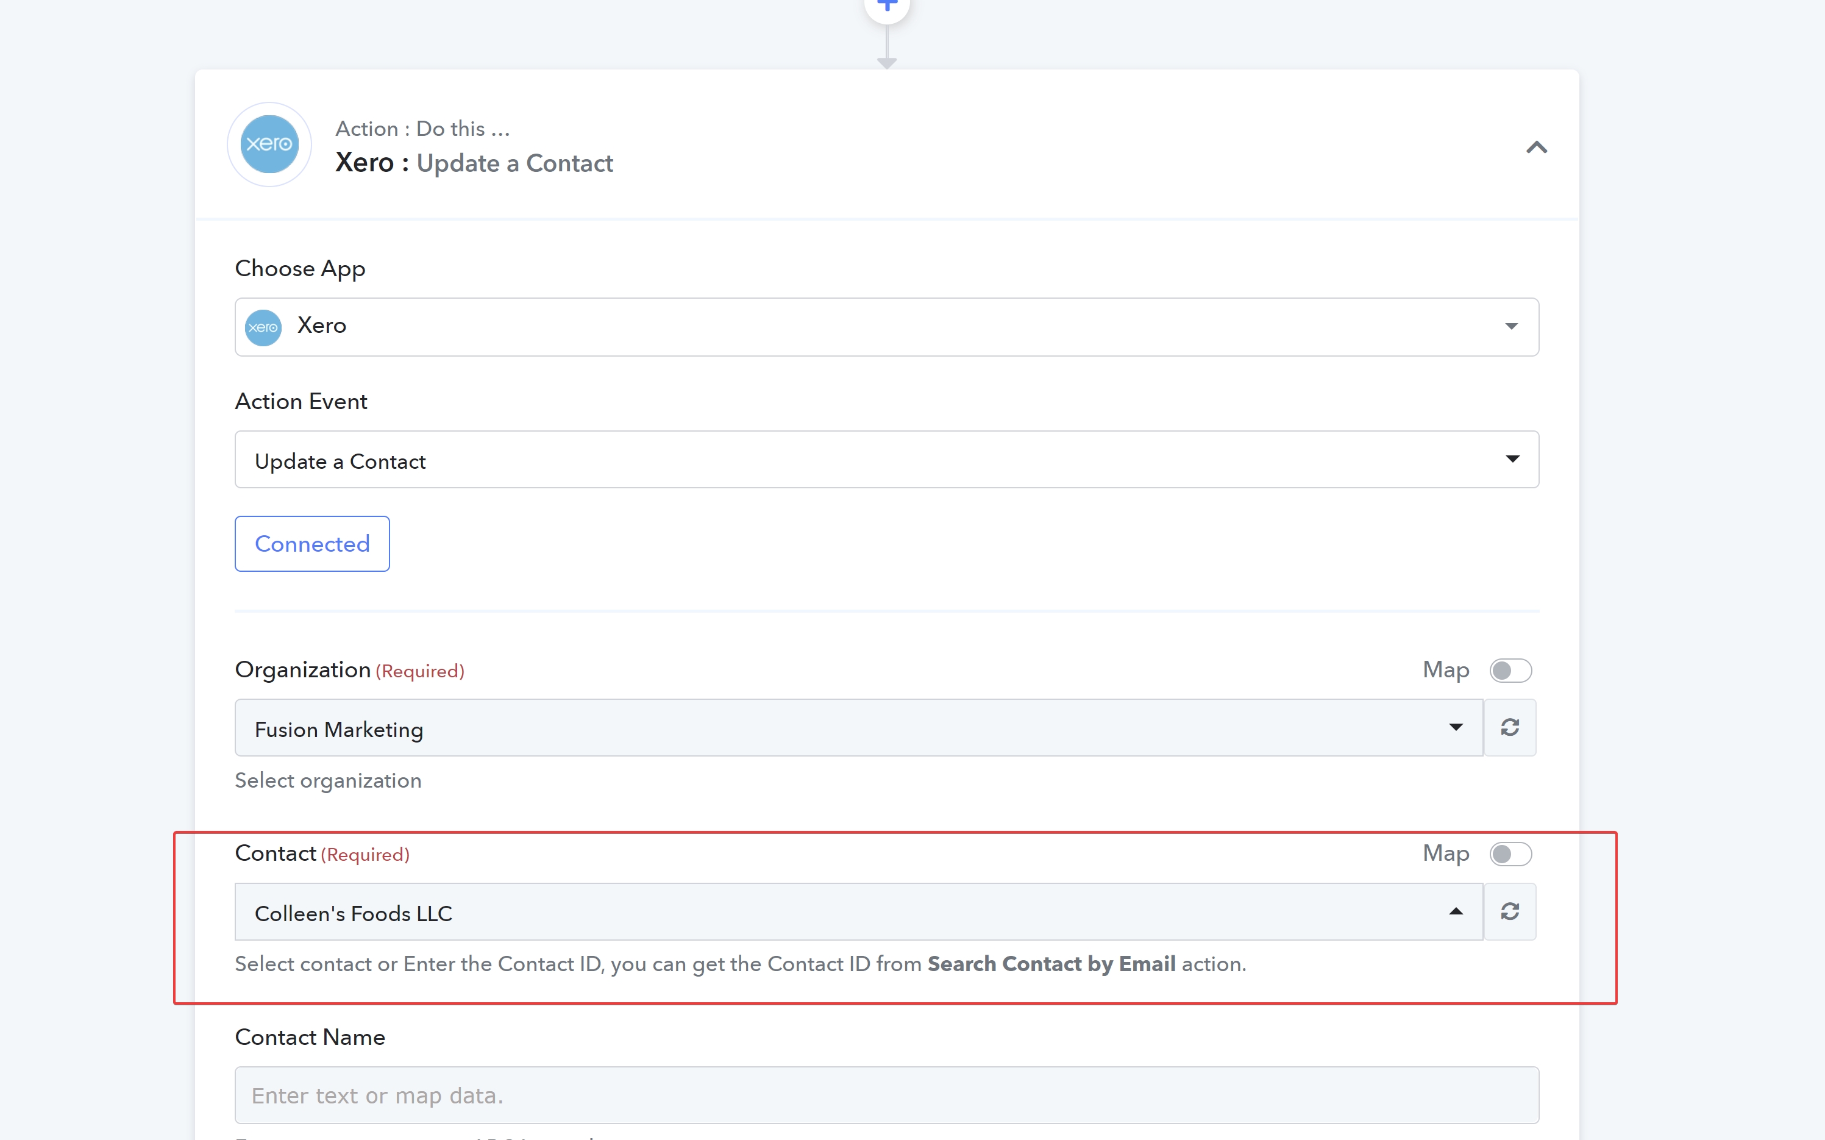Refresh the Contact list
The width and height of the screenshot is (1825, 1140).
tap(1510, 911)
